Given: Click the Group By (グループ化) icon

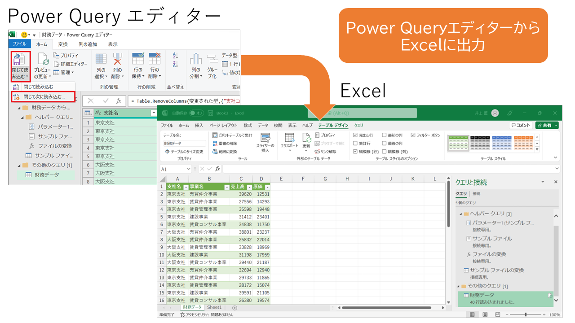Looking at the screenshot, I should tap(212, 59).
